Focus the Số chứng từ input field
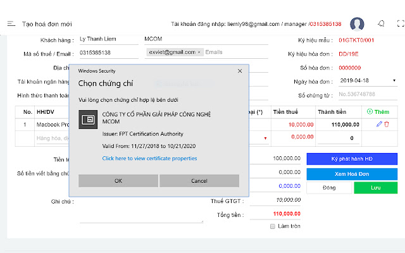This screenshot has height=253, width=405. pyautogui.click(x=368, y=94)
